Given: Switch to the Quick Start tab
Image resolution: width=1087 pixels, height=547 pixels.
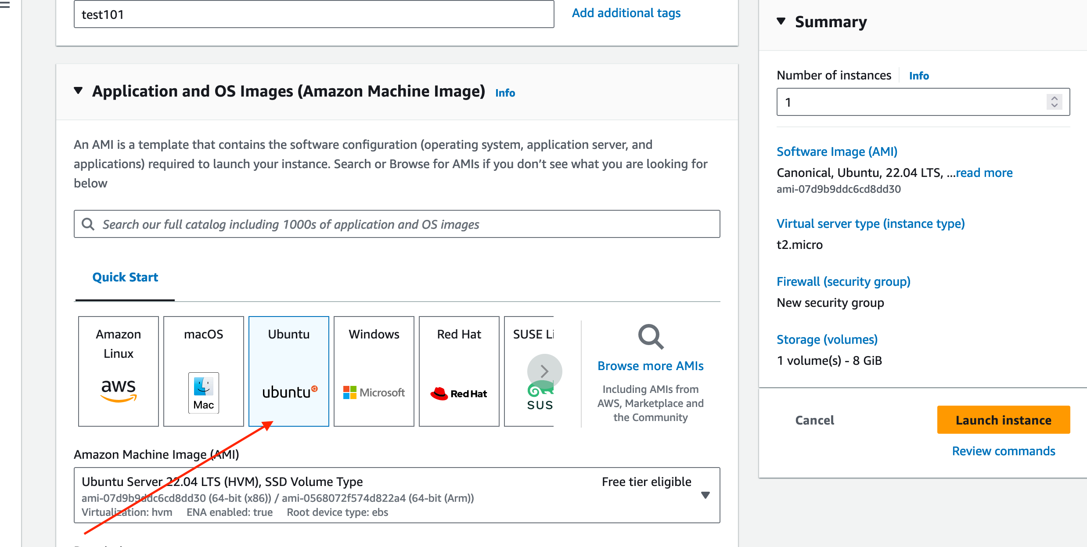Looking at the screenshot, I should tap(125, 277).
